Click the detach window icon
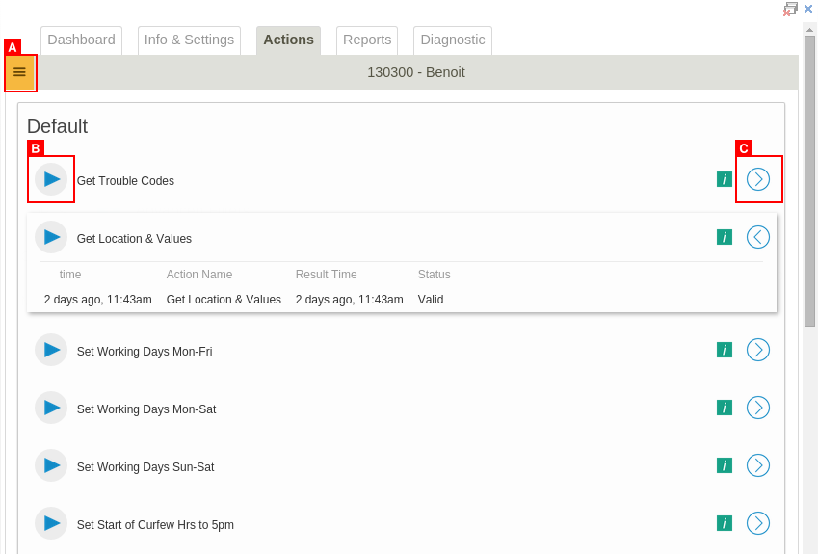This screenshot has width=818, height=554. click(x=790, y=9)
